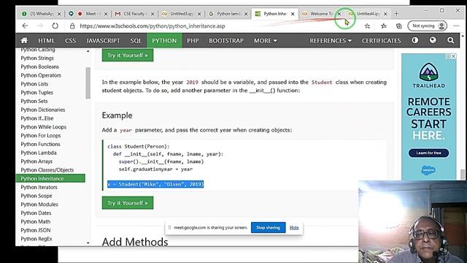Open Python Scope in sidebar
Screen dimensions: 467x263
point(36,196)
